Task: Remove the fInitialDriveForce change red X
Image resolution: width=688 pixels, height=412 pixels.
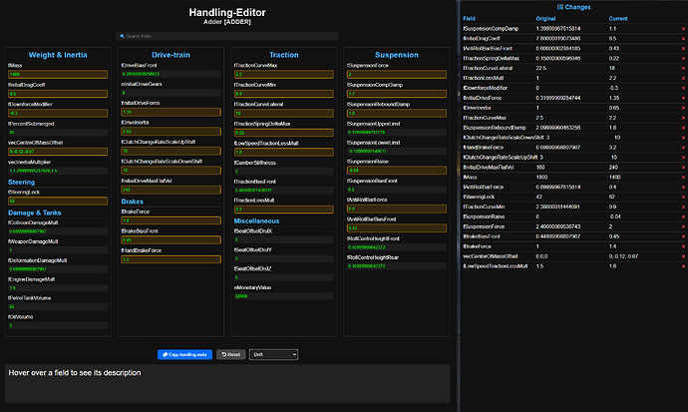Action: click(x=683, y=98)
